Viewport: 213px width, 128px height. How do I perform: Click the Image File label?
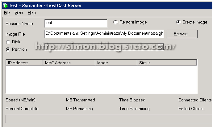click(15, 34)
